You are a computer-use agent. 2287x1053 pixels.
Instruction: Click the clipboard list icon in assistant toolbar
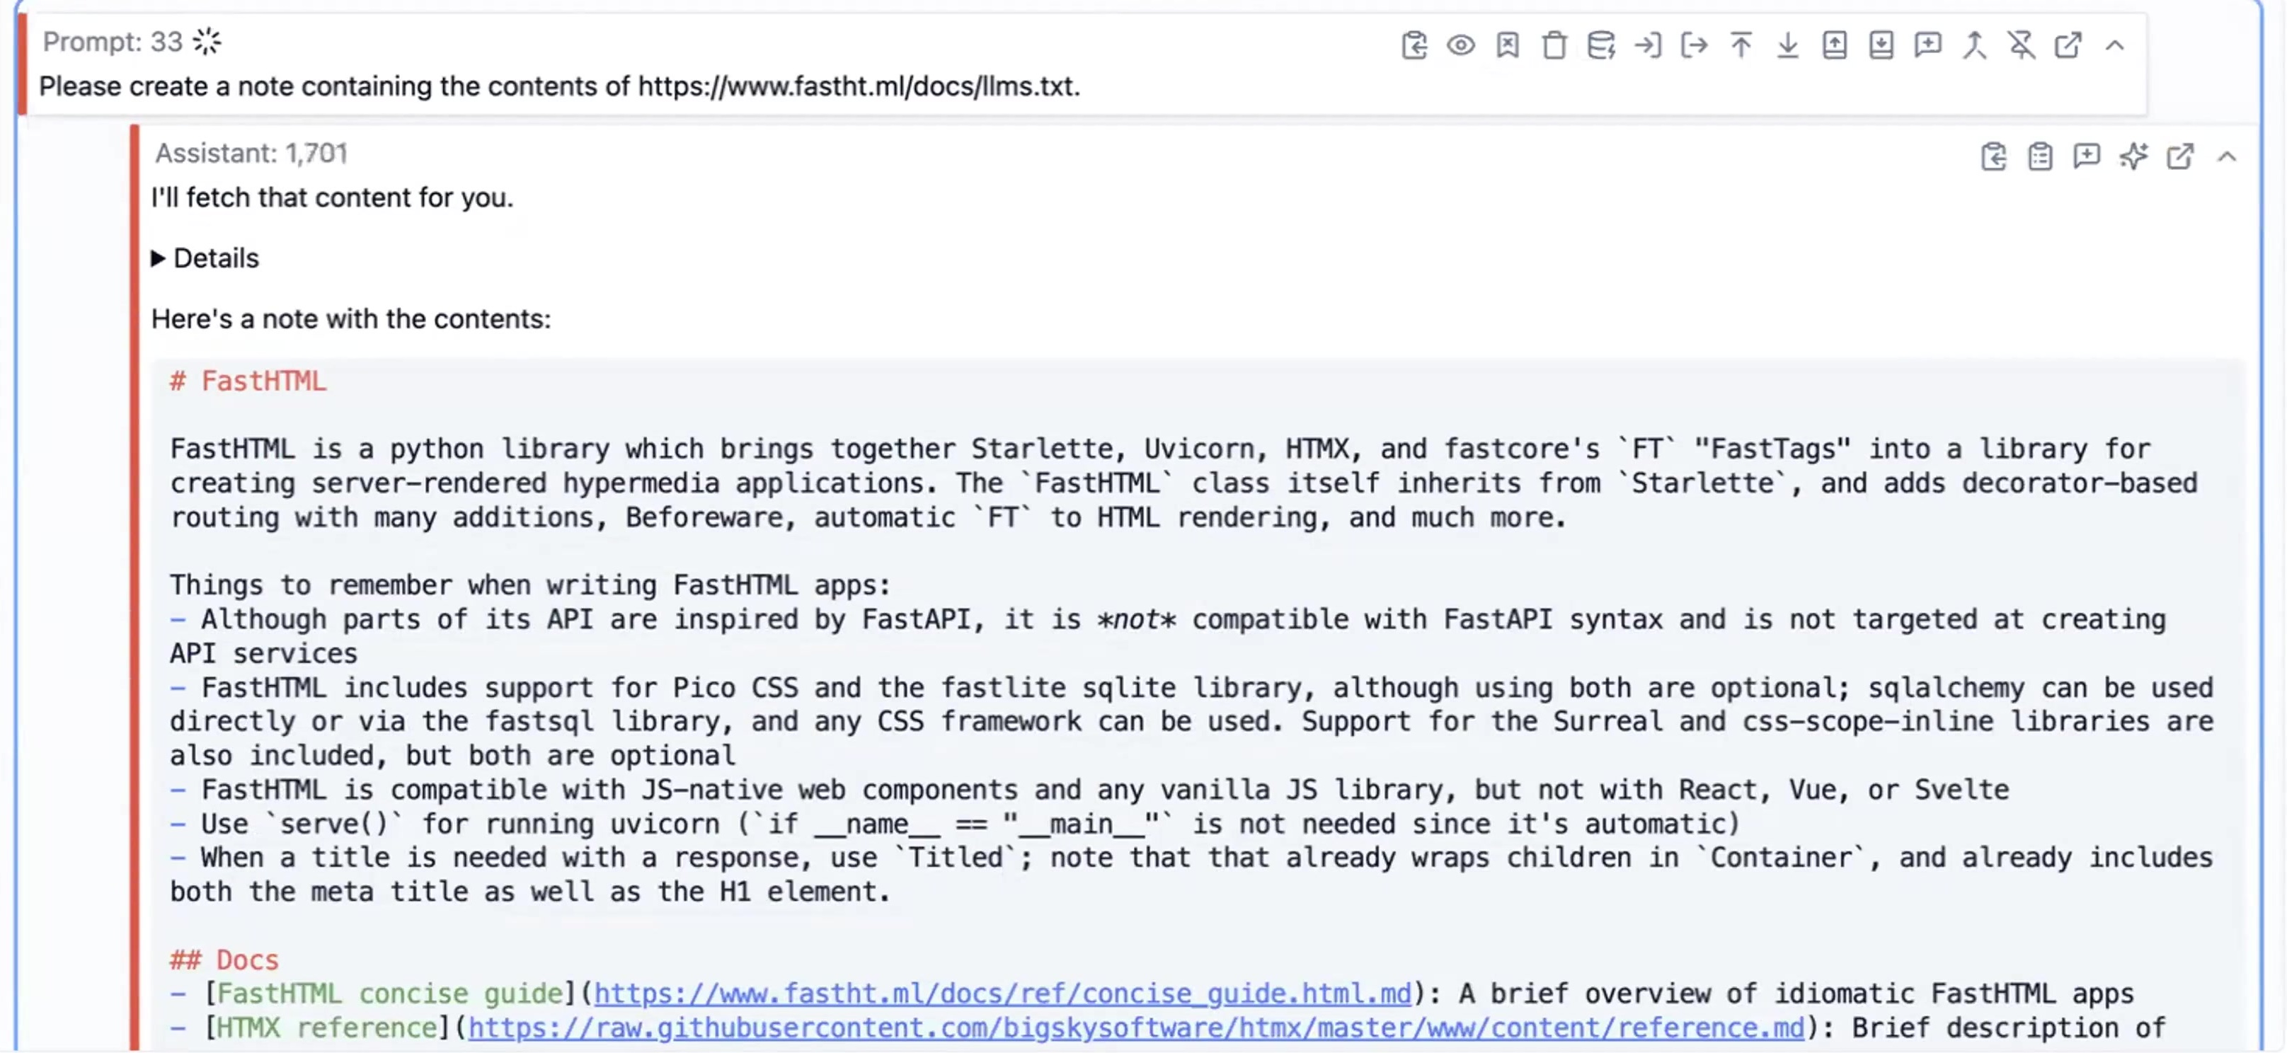[x=2040, y=156]
